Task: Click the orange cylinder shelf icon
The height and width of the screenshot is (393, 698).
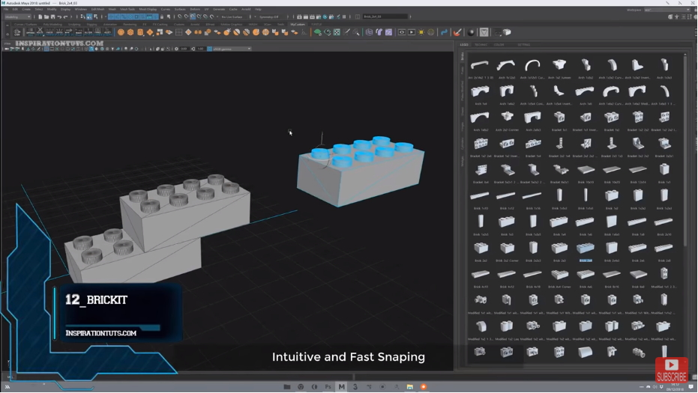Action: point(140,32)
